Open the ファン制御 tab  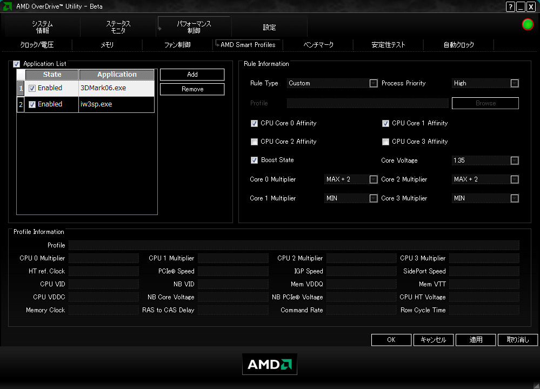pos(177,45)
